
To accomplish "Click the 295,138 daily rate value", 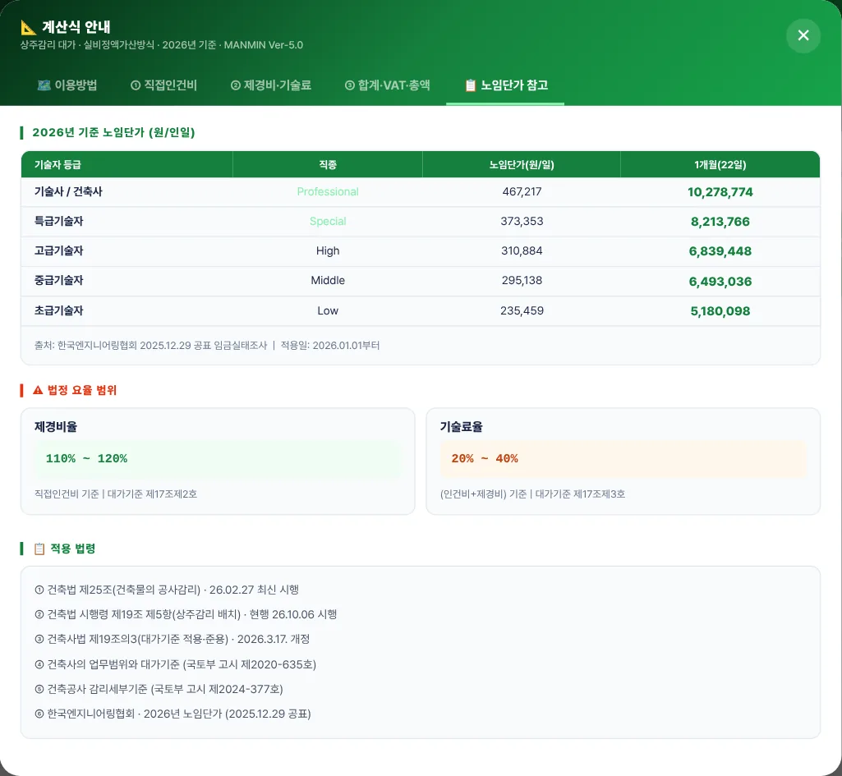I will coord(522,280).
